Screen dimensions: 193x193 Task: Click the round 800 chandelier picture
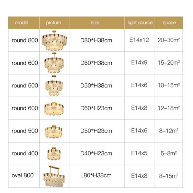tap(54, 41)
